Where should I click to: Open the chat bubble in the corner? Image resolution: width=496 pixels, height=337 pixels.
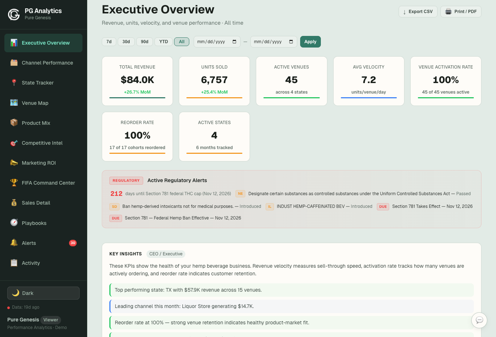[479, 320]
